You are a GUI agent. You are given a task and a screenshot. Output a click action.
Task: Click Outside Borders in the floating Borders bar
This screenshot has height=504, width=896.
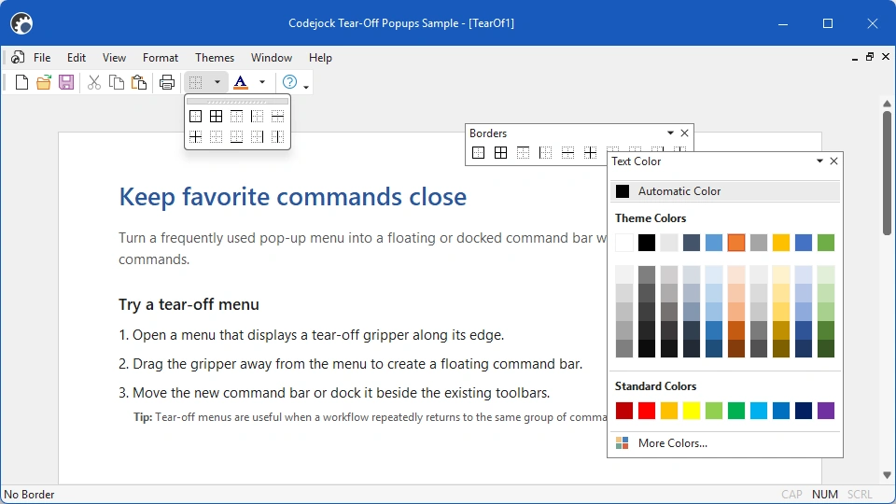[x=478, y=152]
